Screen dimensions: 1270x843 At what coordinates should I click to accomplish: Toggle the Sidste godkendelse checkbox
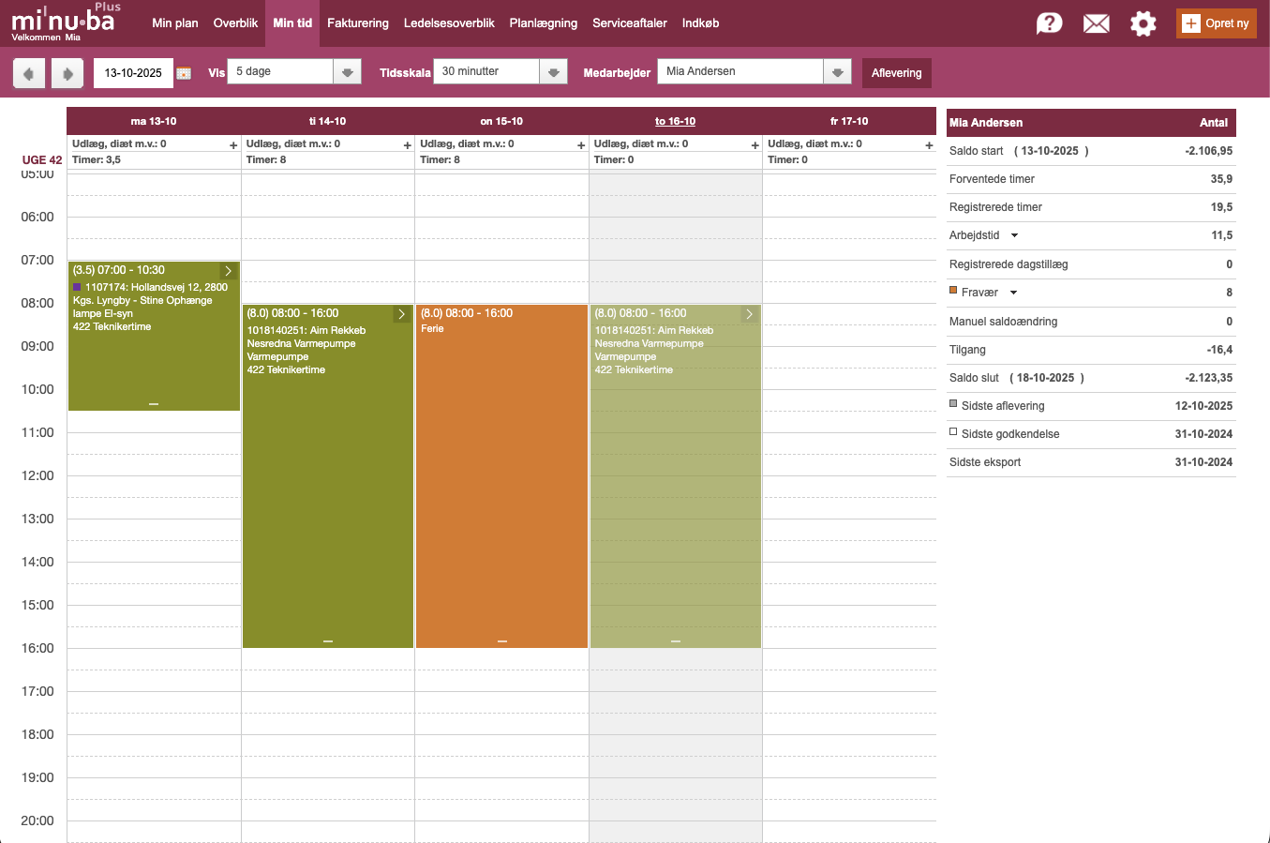pos(953,432)
